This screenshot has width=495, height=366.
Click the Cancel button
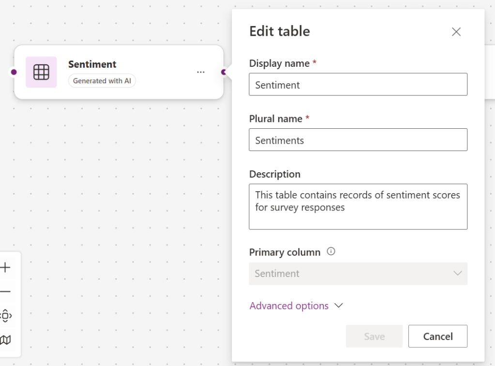click(x=437, y=336)
